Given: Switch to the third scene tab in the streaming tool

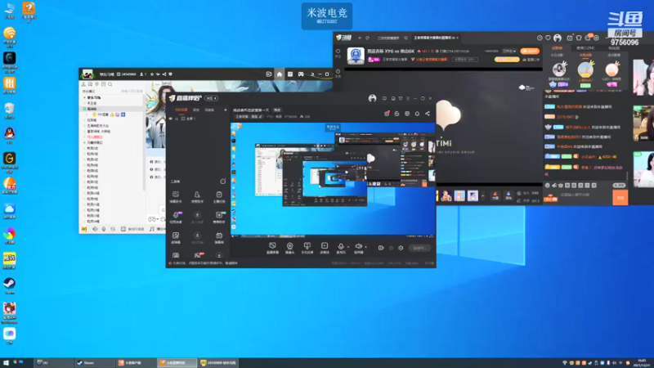Looking at the screenshot, I should (209, 110).
